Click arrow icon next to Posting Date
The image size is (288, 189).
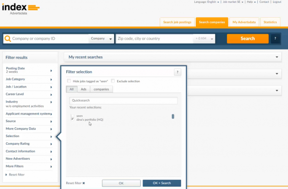(x=51, y=71)
